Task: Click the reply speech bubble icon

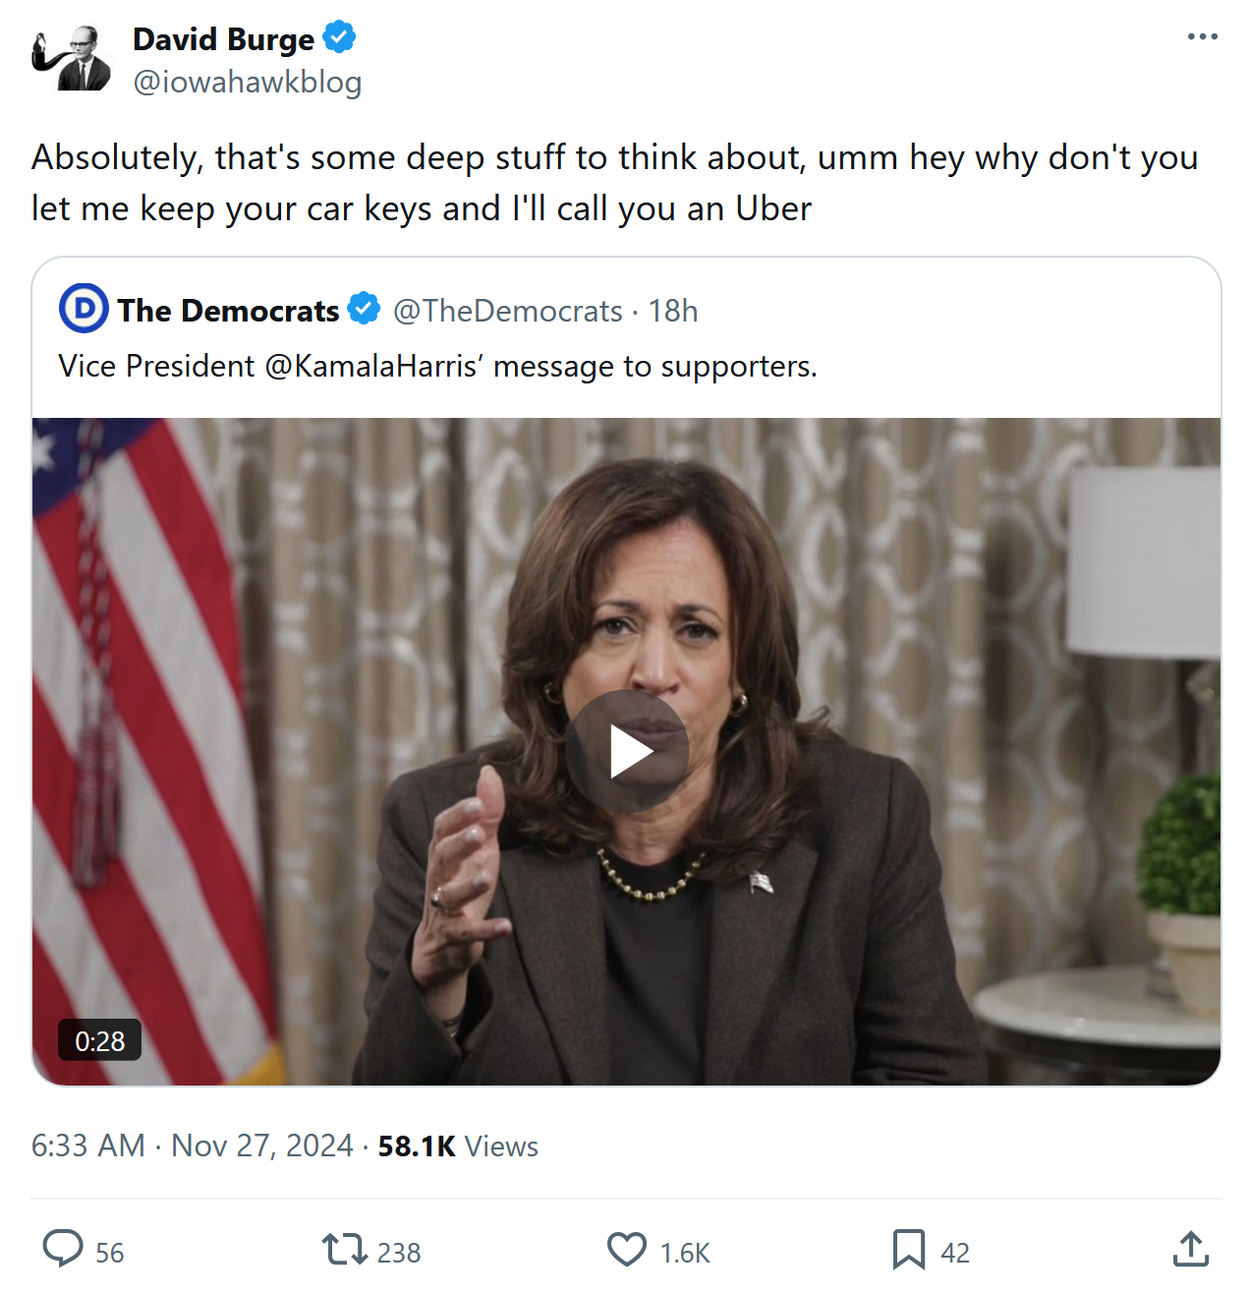Action: [64, 1249]
